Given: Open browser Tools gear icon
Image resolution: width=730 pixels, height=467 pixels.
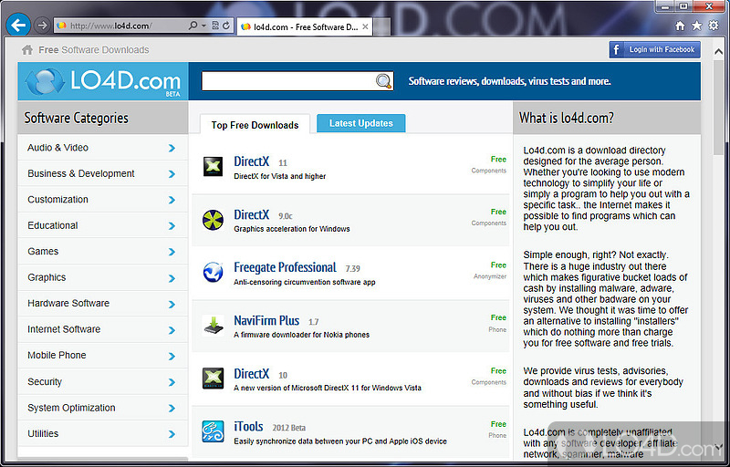Looking at the screenshot, I should (x=714, y=26).
